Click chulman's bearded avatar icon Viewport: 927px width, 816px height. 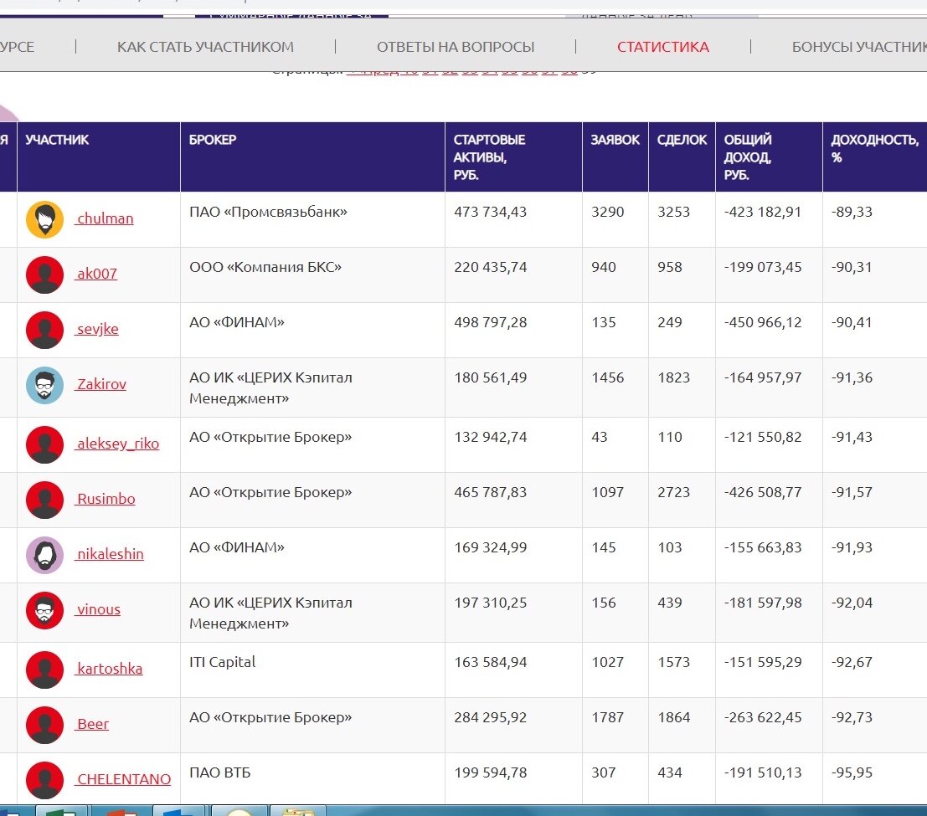(x=45, y=220)
